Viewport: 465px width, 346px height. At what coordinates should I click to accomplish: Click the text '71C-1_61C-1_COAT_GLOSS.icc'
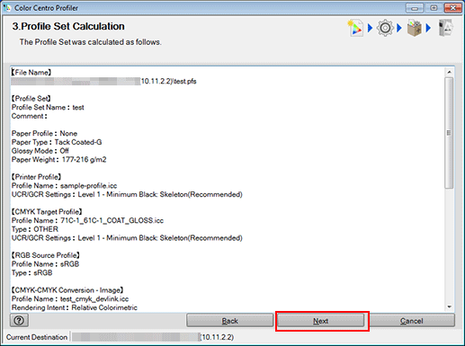(112, 220)
